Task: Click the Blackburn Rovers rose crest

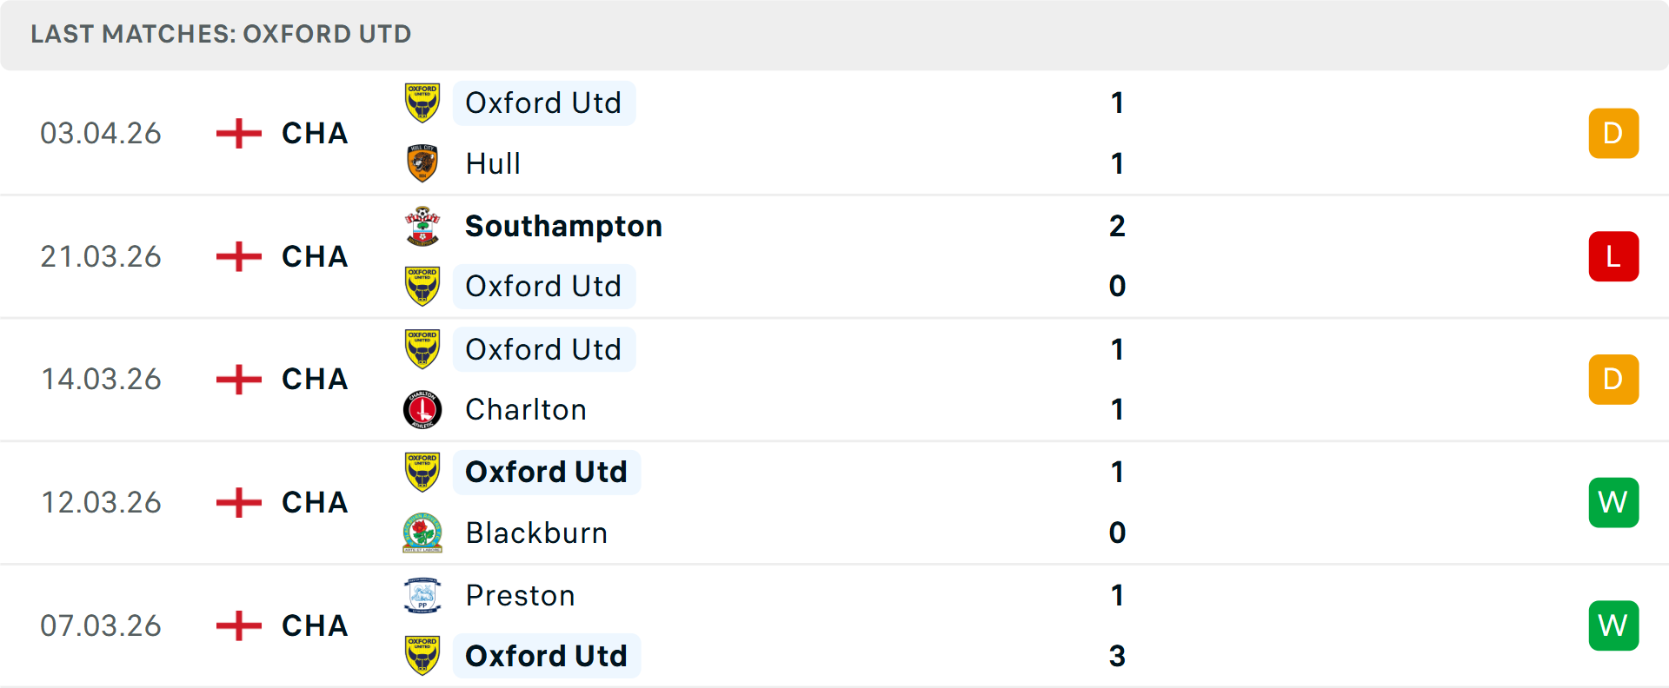Action: pos(422,533)
